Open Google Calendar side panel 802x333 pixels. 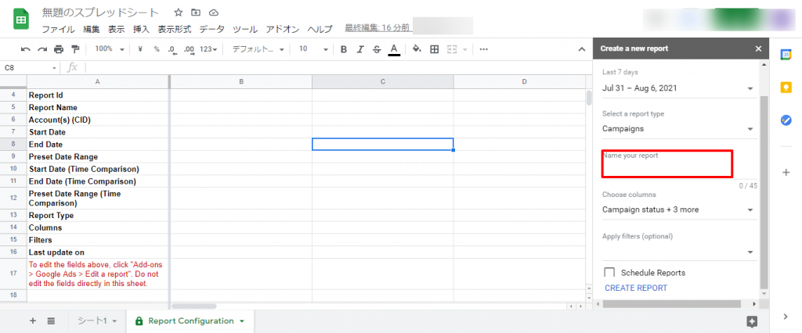786,55
